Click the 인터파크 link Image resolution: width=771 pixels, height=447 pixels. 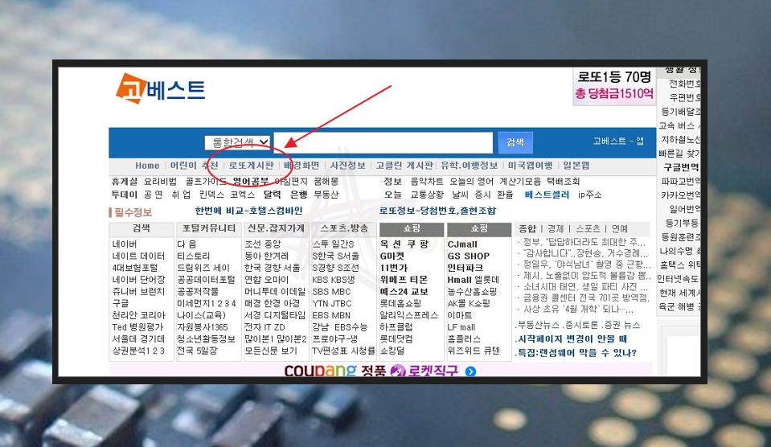point(465,268)
